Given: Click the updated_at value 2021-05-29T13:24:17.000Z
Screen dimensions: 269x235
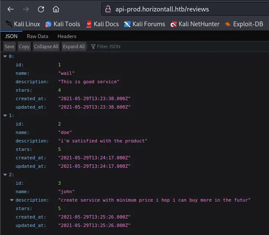Looking at the screenshot, I should pos(94,166).
